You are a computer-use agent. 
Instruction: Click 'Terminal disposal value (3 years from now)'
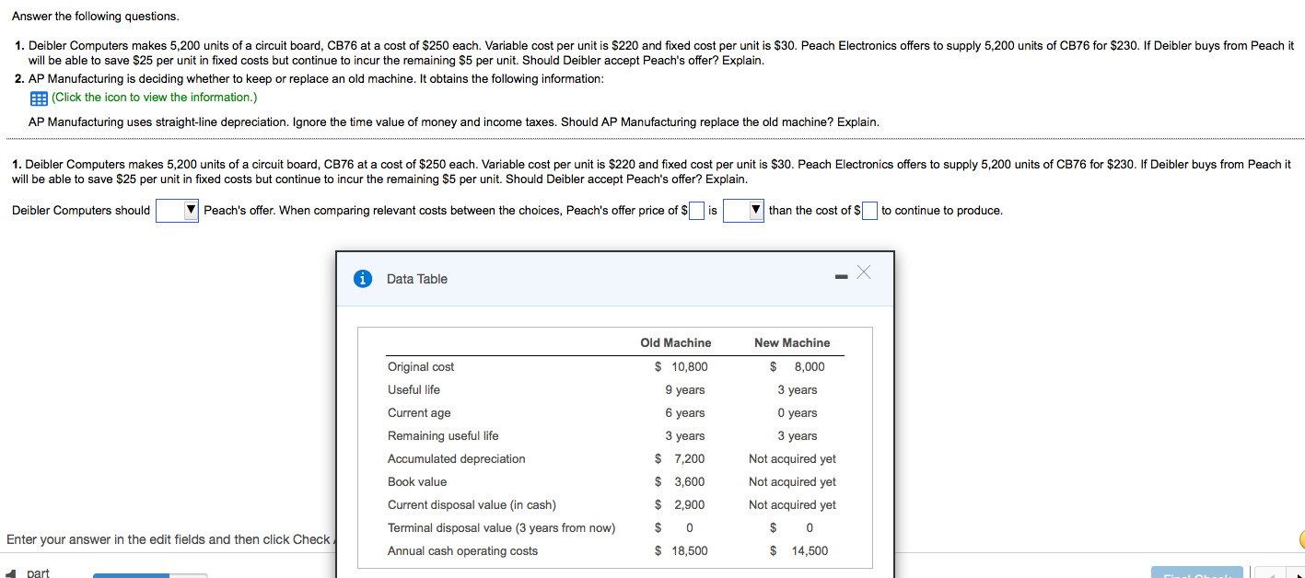tap(502, 527)
